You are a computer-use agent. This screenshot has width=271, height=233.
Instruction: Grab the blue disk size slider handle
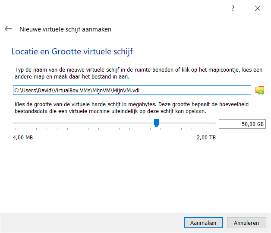tap(156, 123)
